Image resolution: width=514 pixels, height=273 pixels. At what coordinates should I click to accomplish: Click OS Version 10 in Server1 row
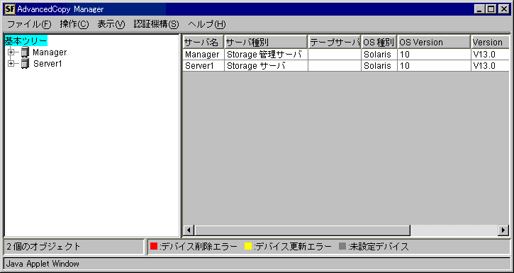[x=434, y=65]
